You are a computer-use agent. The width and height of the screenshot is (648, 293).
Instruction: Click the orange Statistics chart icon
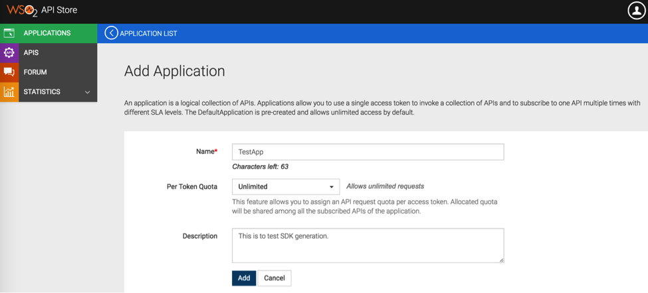click(9, 92)
